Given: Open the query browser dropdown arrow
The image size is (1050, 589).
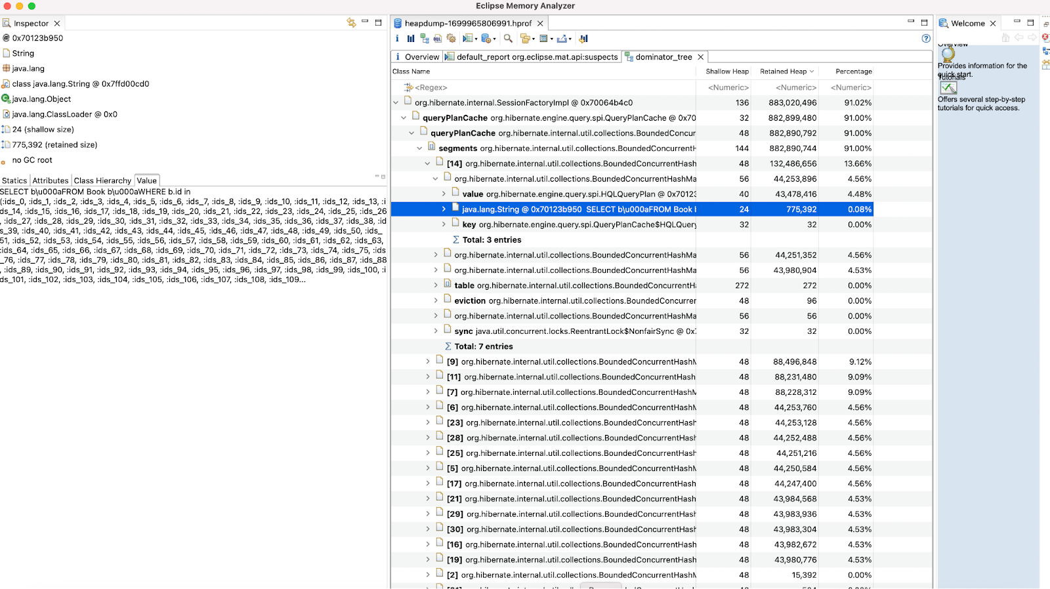Looking at the screenshot, I should (x=495, y=39).
